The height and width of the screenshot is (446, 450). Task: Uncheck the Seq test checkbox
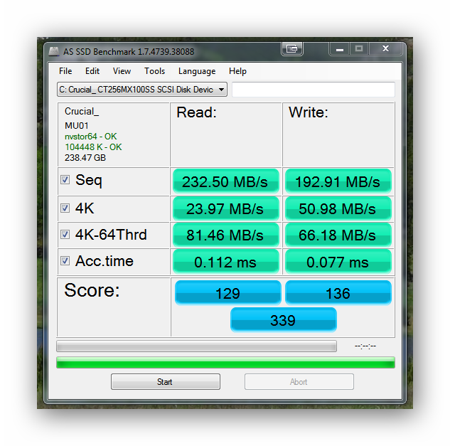point(65,180)
